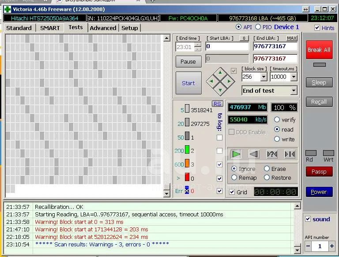Toggle the Hints checkbox

(x=317, y=28)
